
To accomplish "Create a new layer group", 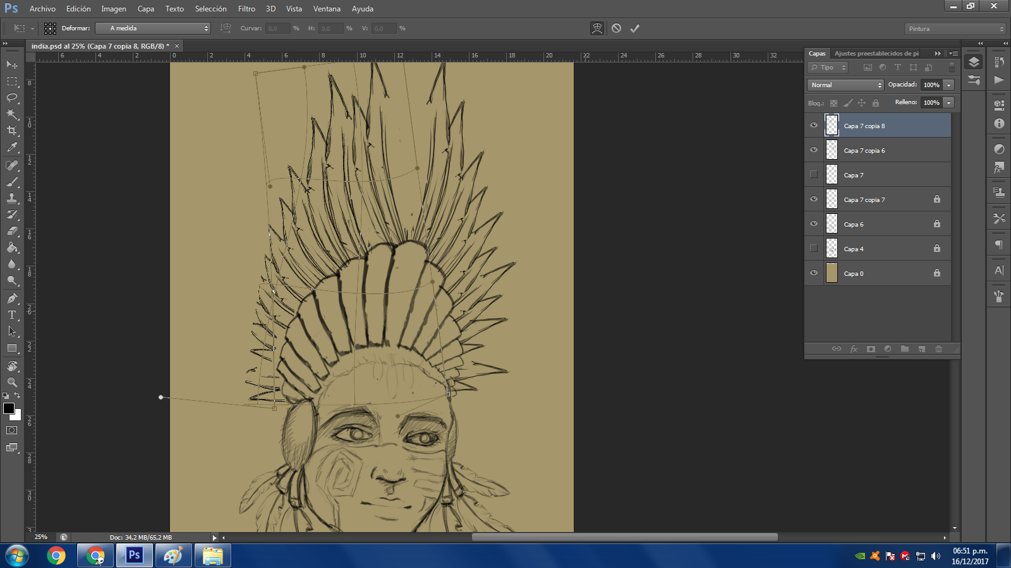I will click(905, 348).
